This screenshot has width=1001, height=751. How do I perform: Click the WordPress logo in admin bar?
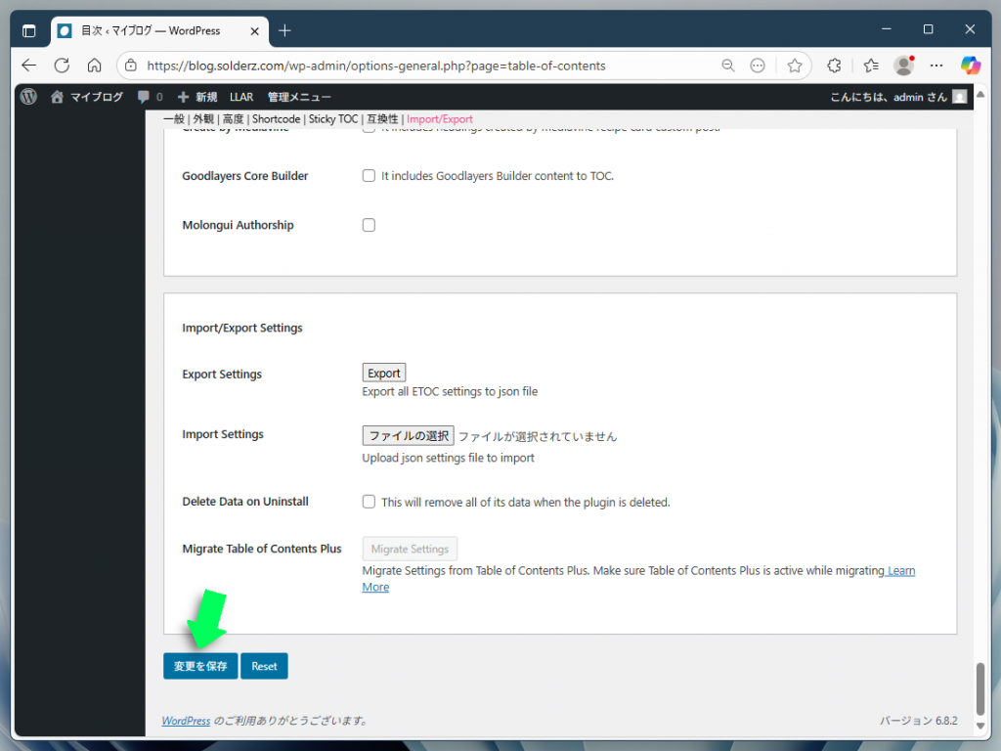coord(28,97)
